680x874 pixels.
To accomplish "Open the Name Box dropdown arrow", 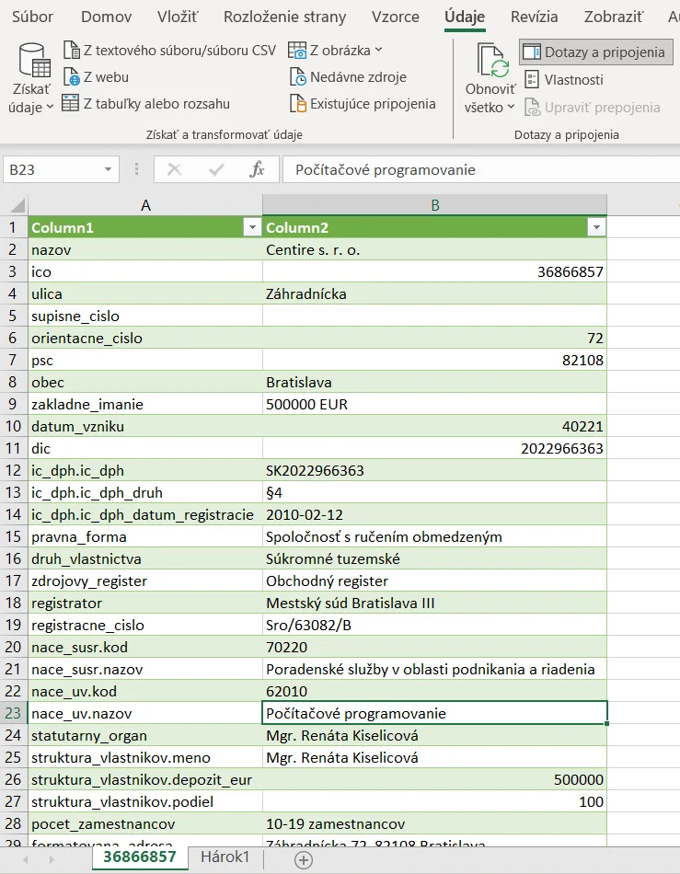I will pos(109,169).
